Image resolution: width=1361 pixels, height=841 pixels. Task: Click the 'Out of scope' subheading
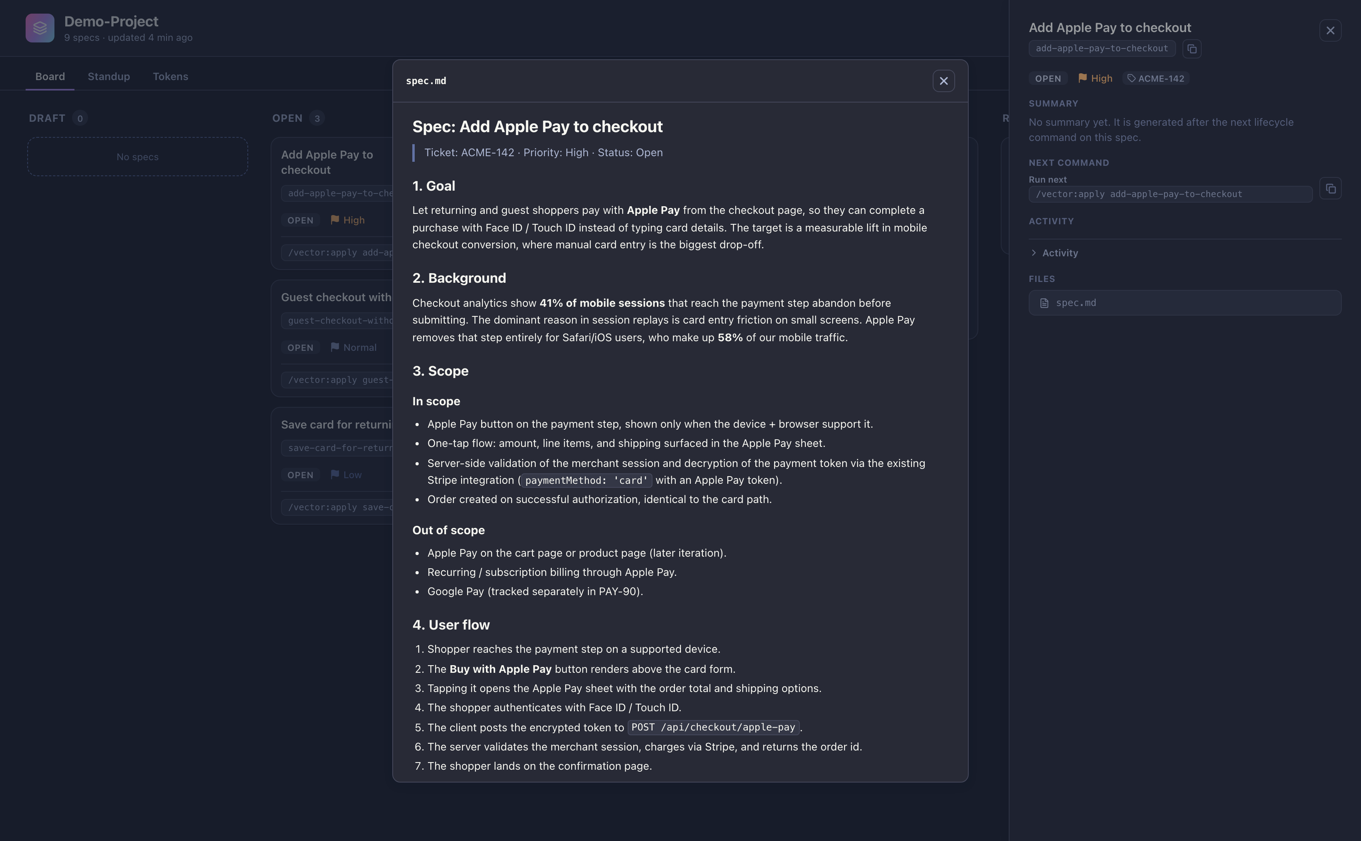pyautogui.click(x=449, y=531)
